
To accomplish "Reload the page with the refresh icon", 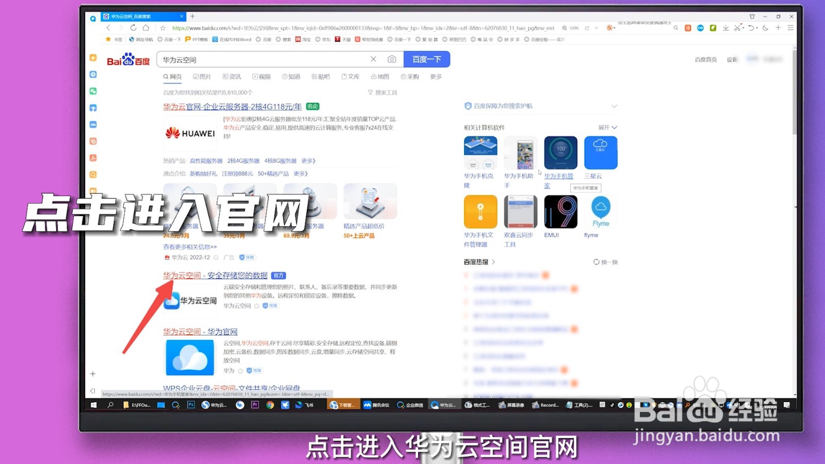I will pyautogui.click(x=134, y=28).
